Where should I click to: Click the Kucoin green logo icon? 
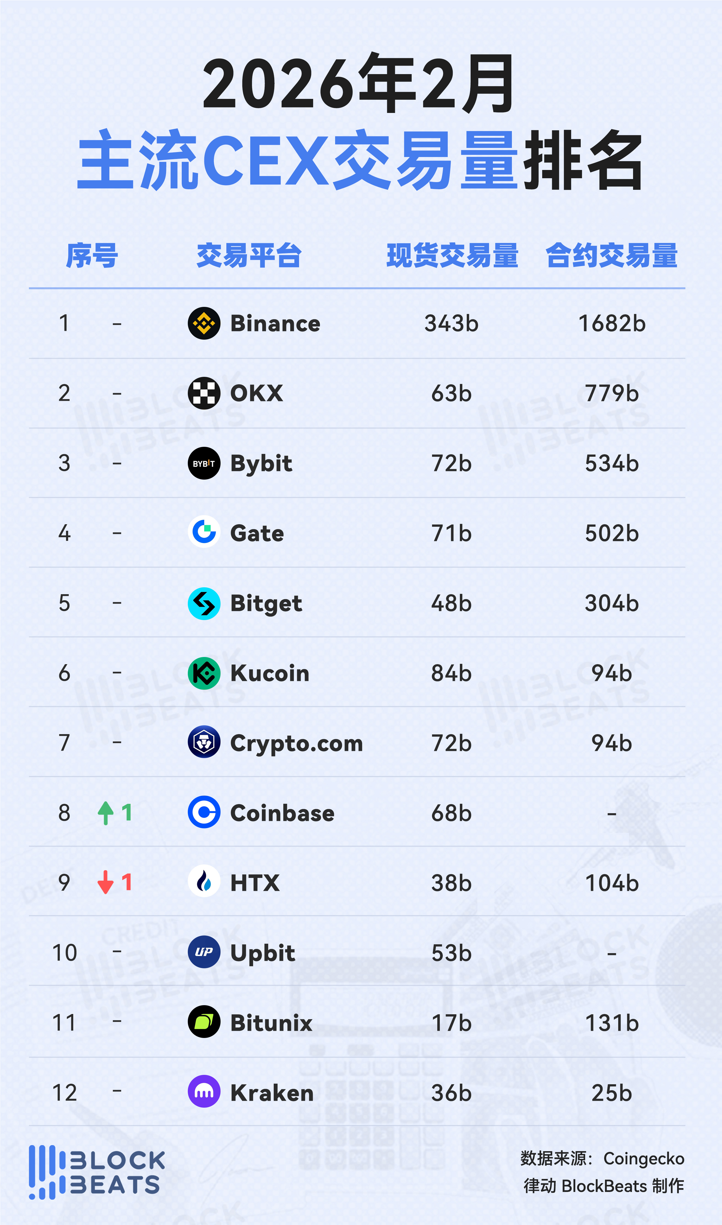tap(204, 673)
